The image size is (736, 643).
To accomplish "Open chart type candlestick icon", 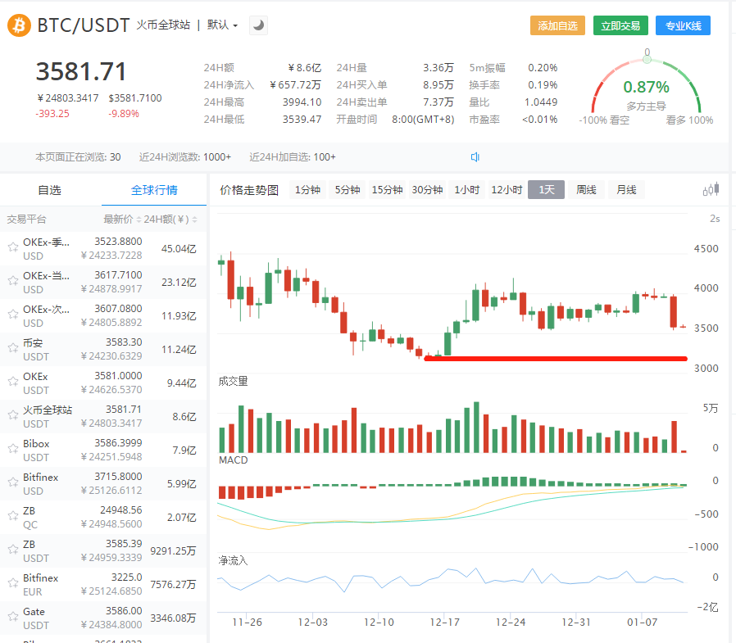I will (711, 189).
